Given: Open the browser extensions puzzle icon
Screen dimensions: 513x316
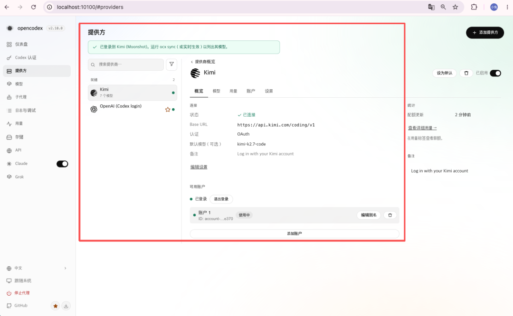Looking at the screenshot, I should 474,7.
